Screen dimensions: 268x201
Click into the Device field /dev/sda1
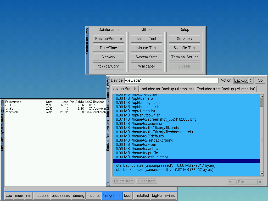pos(171,80)
